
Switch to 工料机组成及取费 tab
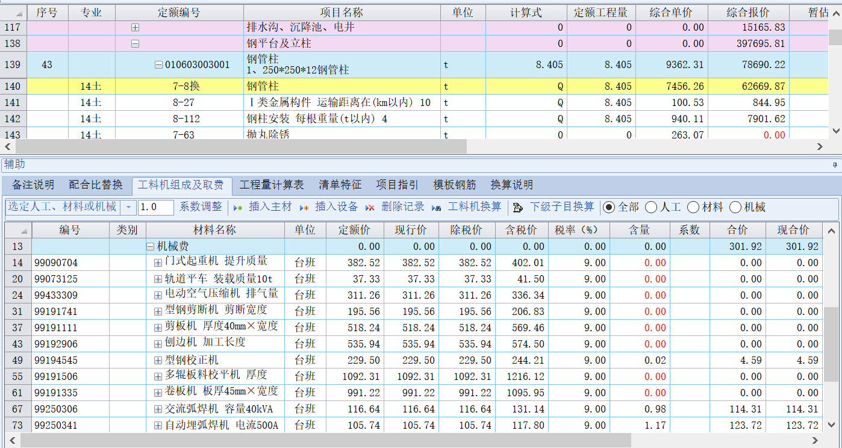181,185
